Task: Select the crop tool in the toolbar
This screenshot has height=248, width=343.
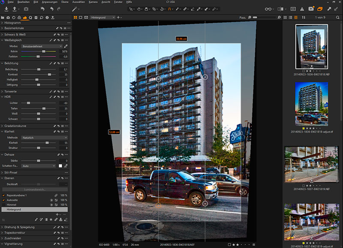Action: (154, 9)
